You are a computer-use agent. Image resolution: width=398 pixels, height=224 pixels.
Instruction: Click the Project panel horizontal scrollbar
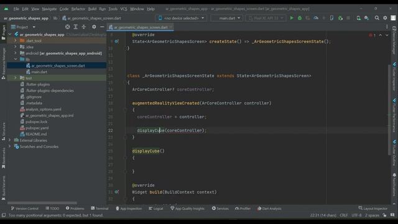tap(42, 203)
